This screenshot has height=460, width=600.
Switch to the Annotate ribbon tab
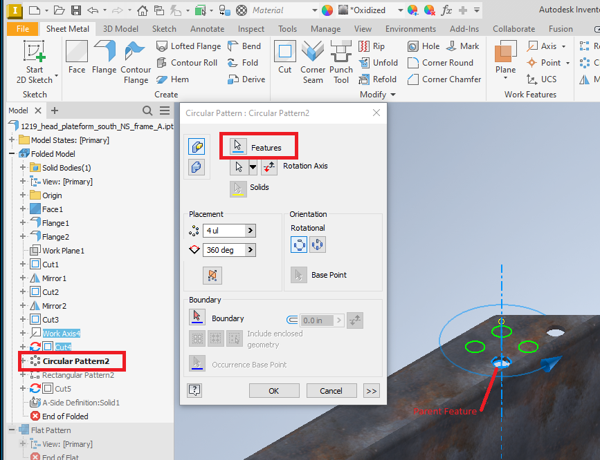[x=207, y=28]
